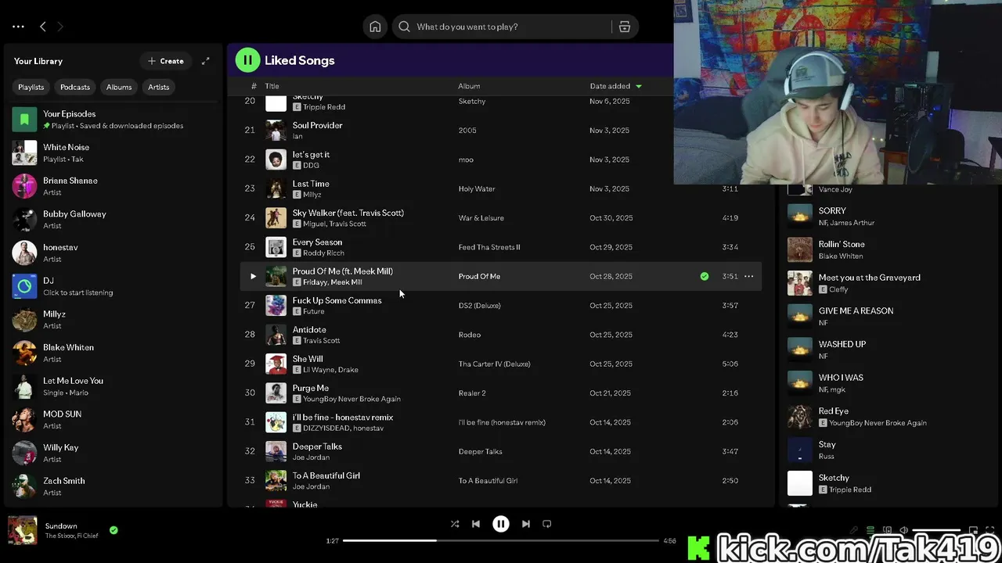Adjust the volume slider

[x=936, y=530]
